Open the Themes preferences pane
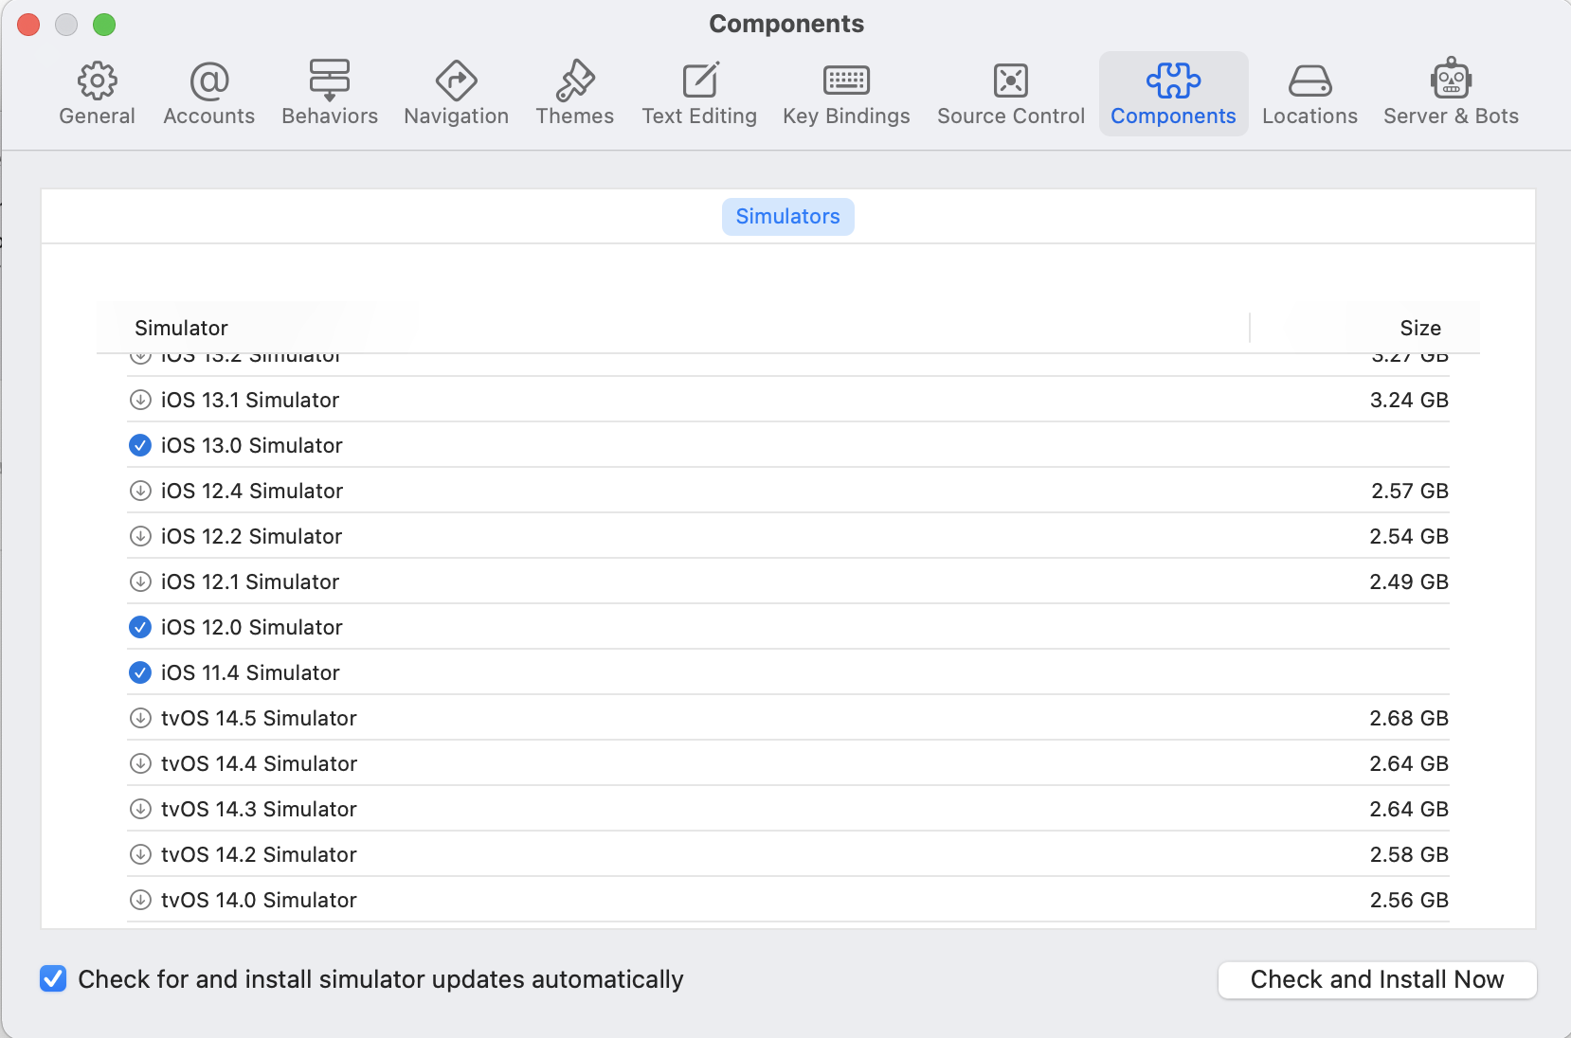 pyautogui.click(x=574, y=94)
